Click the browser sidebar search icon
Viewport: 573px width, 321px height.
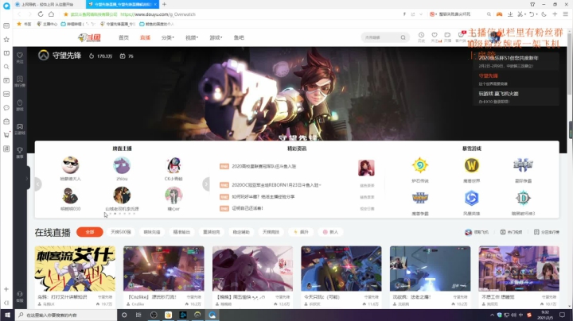[6, 67]
